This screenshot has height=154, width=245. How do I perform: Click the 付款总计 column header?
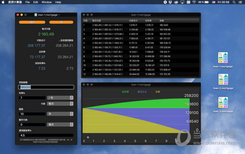133,21
